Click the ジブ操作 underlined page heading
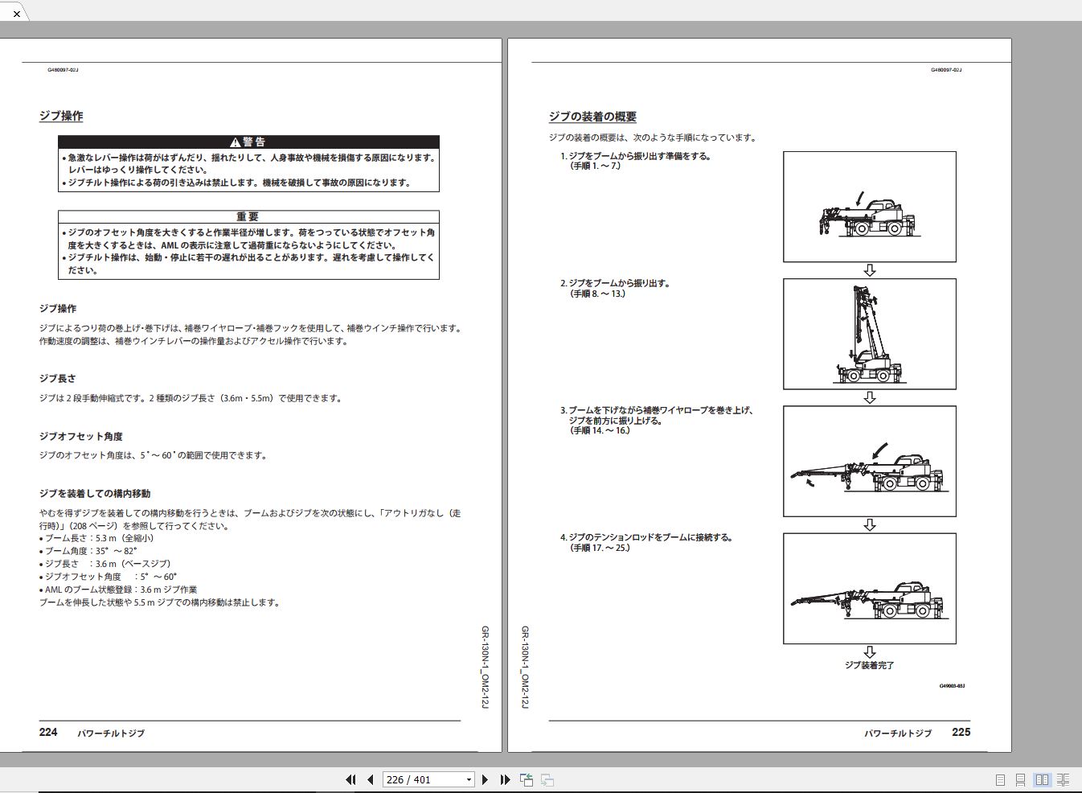Image resolution: width=1082 pixels, height=793 pixels. (61, 116)
